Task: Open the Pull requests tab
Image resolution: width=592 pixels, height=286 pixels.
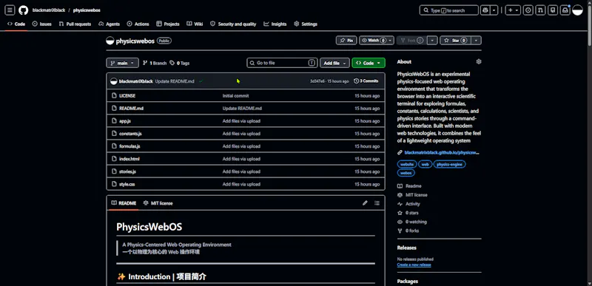Action: click(75, 24)
